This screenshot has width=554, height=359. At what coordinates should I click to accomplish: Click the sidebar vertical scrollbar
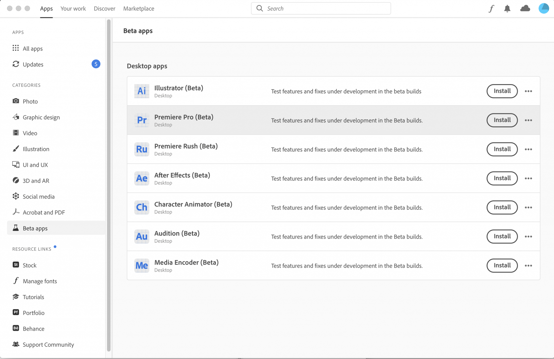pyautogui.click(x=109, y=184)
